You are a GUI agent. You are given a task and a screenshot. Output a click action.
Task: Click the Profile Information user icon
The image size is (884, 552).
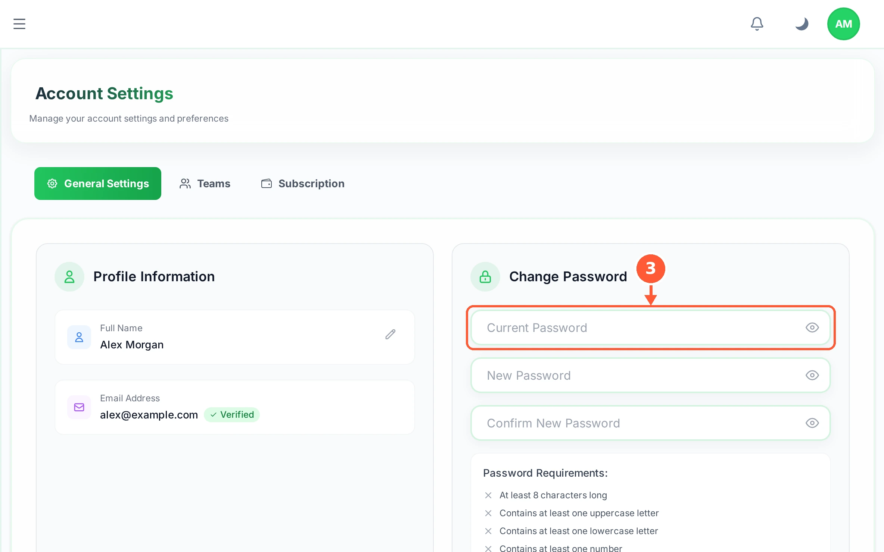pyautogui.click(x=69, y=277)
